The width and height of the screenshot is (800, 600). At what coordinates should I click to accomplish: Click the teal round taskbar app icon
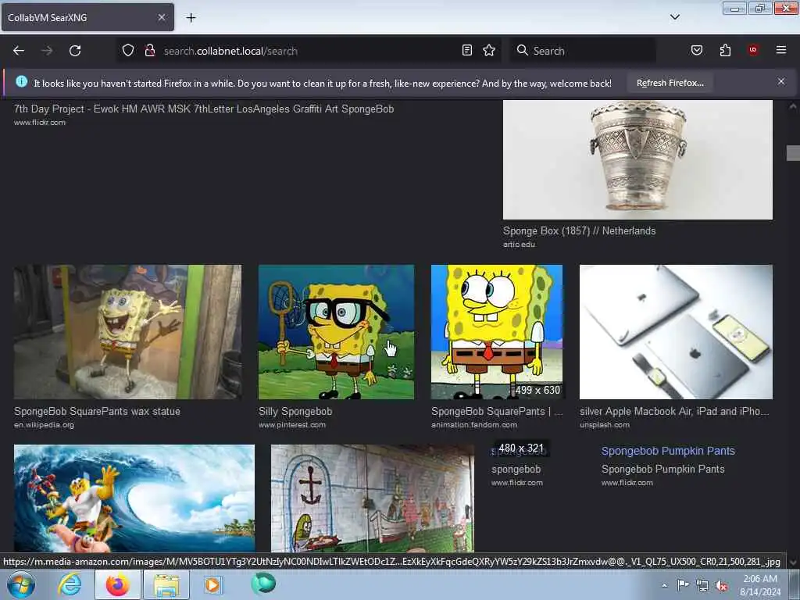click(x=262, y=583)
